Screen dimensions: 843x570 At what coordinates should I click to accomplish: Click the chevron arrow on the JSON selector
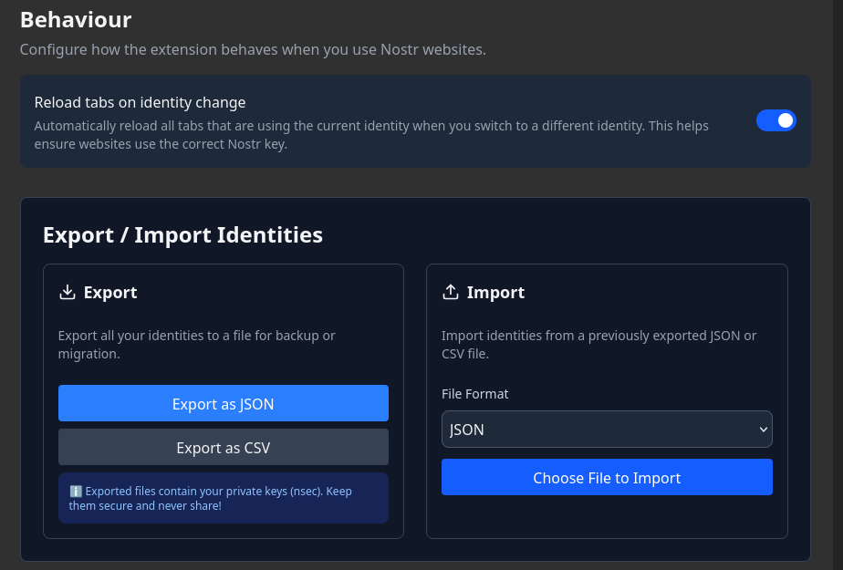point(763,429)
